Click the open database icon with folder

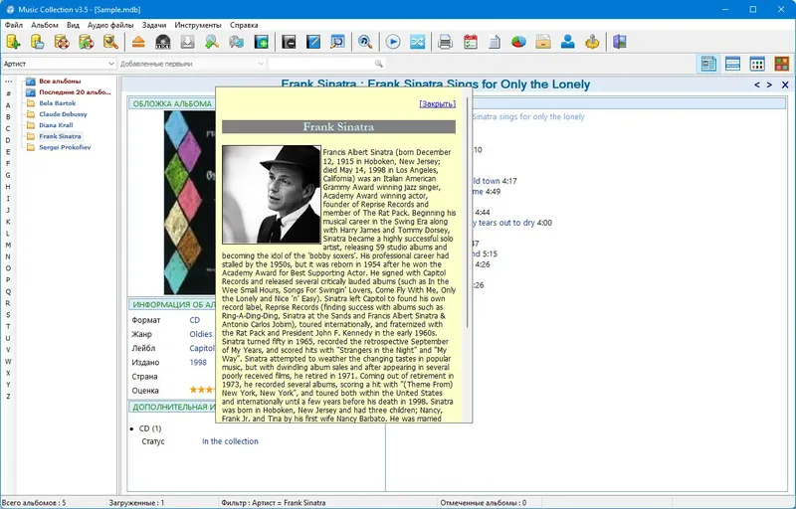point(37,42)
